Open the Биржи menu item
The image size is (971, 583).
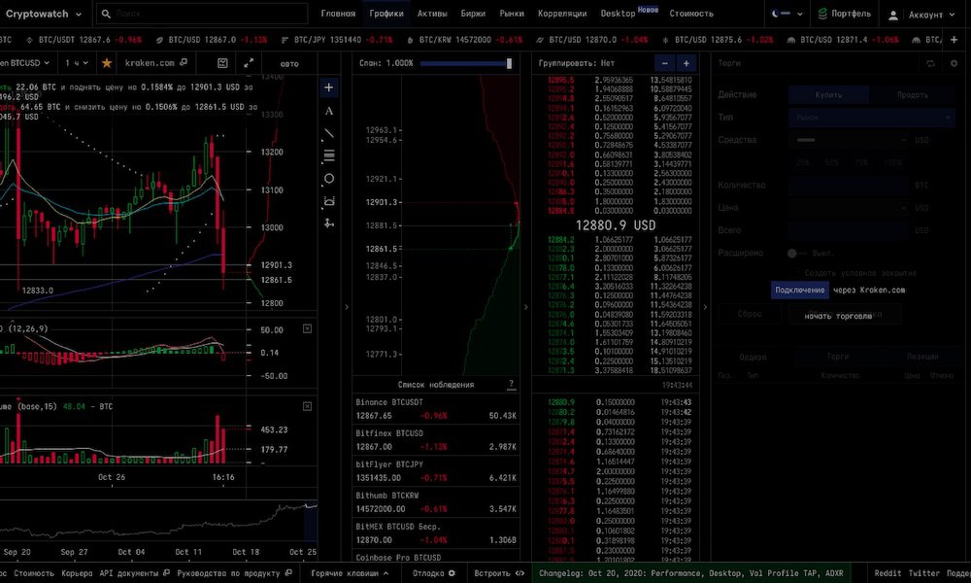click(473, 13)
